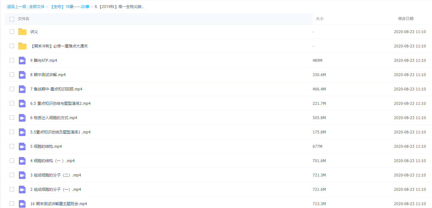The height and width of the screenshot is (208, 432).
Task: Click the 讲义 folder icon
Action: click(22, 32)
